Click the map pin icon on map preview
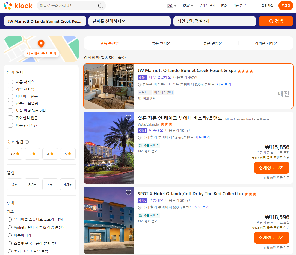The image size is (296, 255). (x=41, y=44)
